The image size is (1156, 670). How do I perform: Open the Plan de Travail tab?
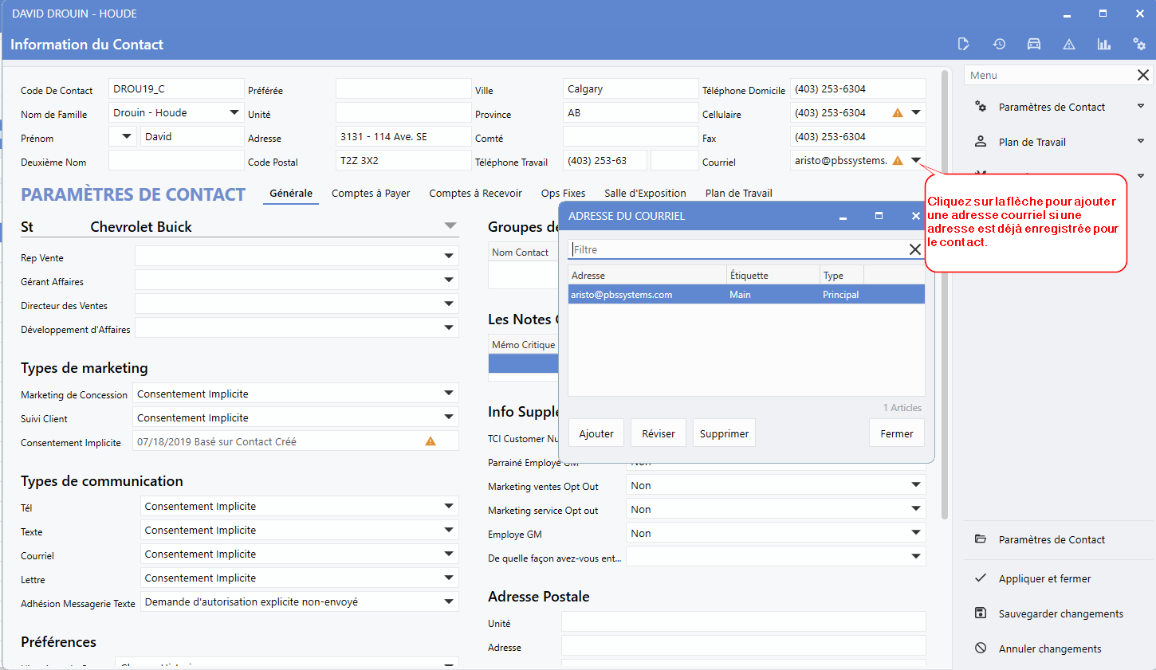click(x=738, y=194)
